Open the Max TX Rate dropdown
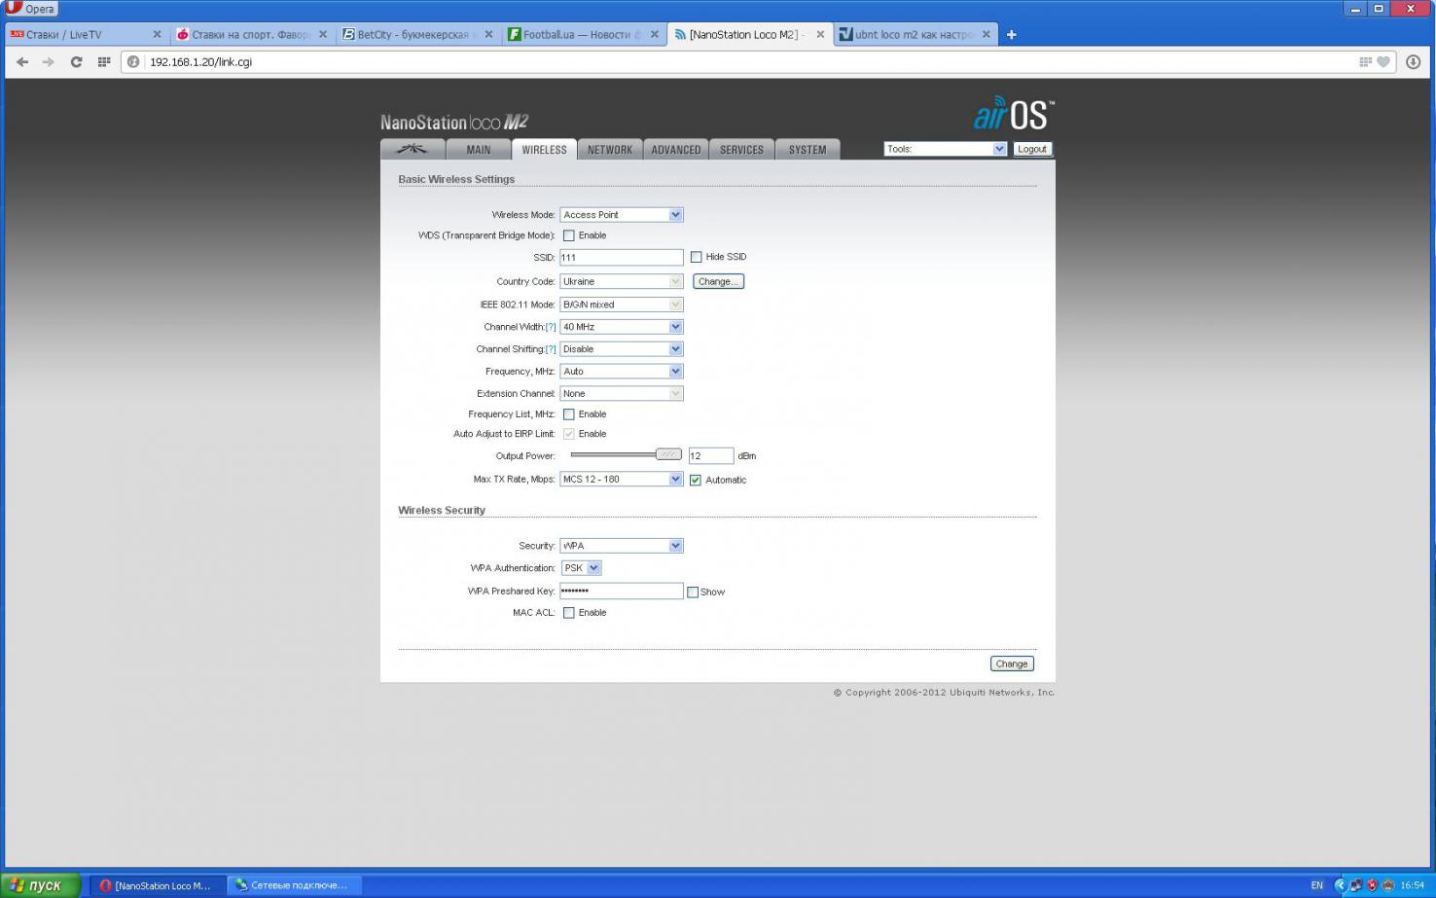 click(622, 479)
